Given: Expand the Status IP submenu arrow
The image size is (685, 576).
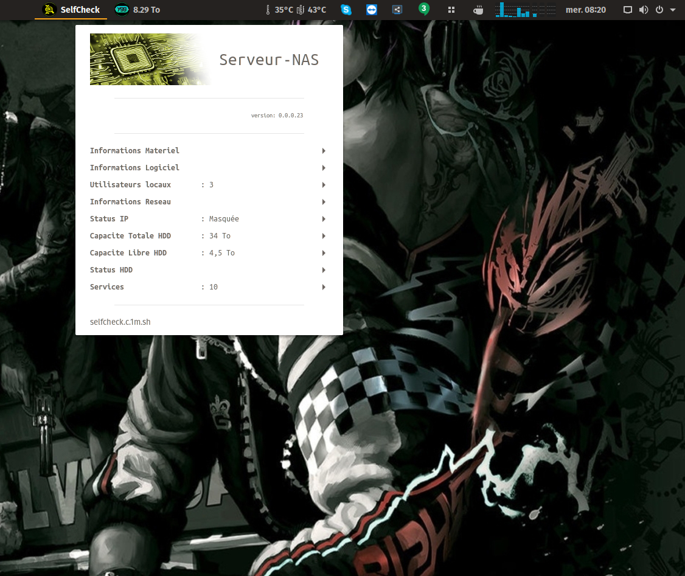Looking at the screenshot, I should click(324, 219).
